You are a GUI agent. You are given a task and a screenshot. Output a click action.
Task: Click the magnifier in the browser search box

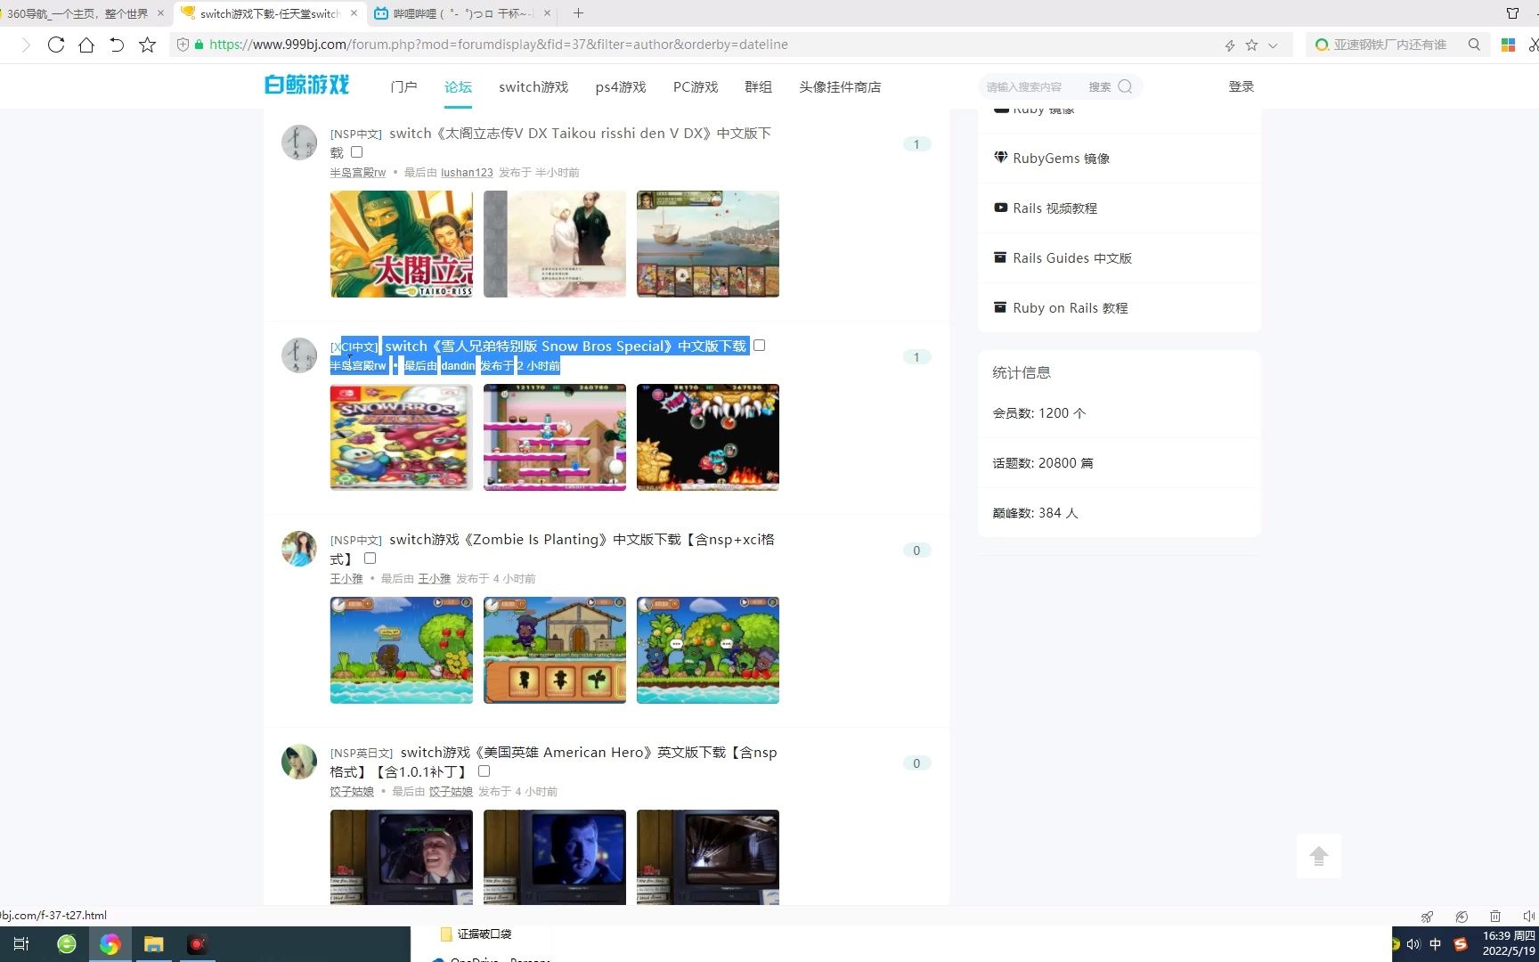point(1474,45)
